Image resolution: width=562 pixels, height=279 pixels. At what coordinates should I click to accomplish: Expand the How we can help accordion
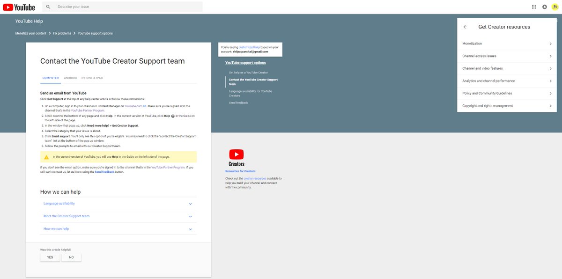(x=118, y=229)
